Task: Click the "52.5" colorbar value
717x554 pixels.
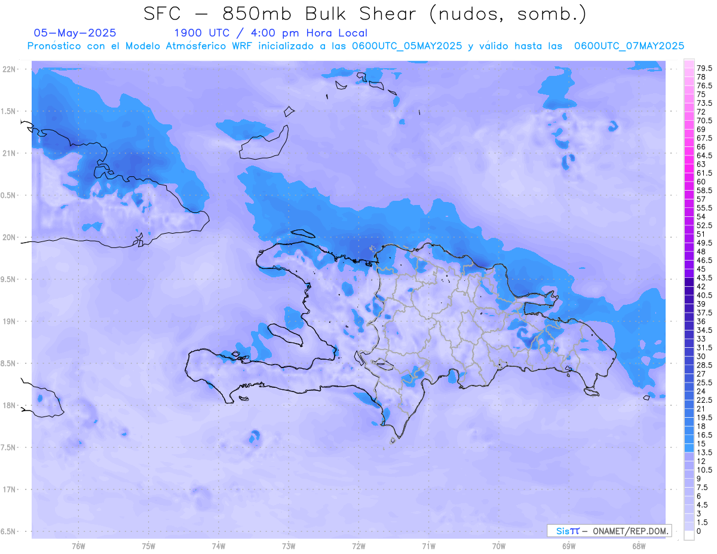Action: [705, 225]
